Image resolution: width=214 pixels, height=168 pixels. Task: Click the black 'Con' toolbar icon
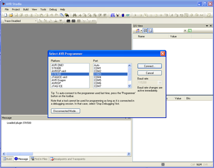tap(68, 21)
